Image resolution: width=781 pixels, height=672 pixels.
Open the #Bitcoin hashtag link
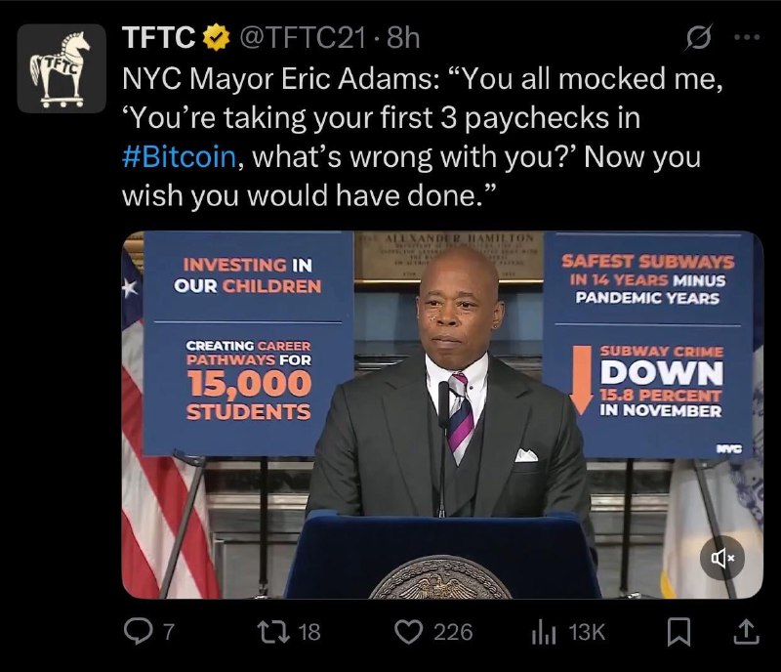point(179,156)
